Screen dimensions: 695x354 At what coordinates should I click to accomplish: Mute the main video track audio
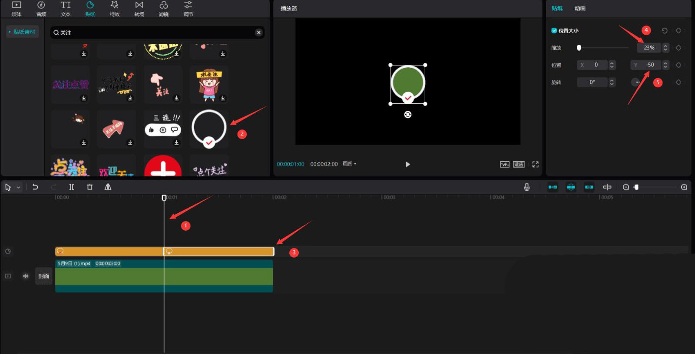click(26, 276)
